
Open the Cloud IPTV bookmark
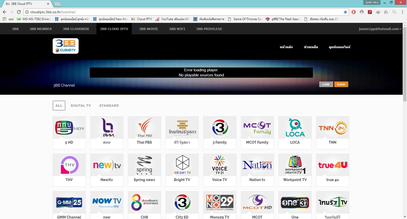click(142, 19)
